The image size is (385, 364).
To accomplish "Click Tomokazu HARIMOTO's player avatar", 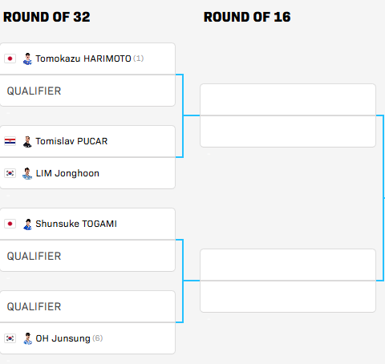I will (27, 59).
